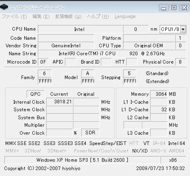Click the empty Multiplier current field
The height and width of the screenshot is (176, 190).
pos(59,125)
